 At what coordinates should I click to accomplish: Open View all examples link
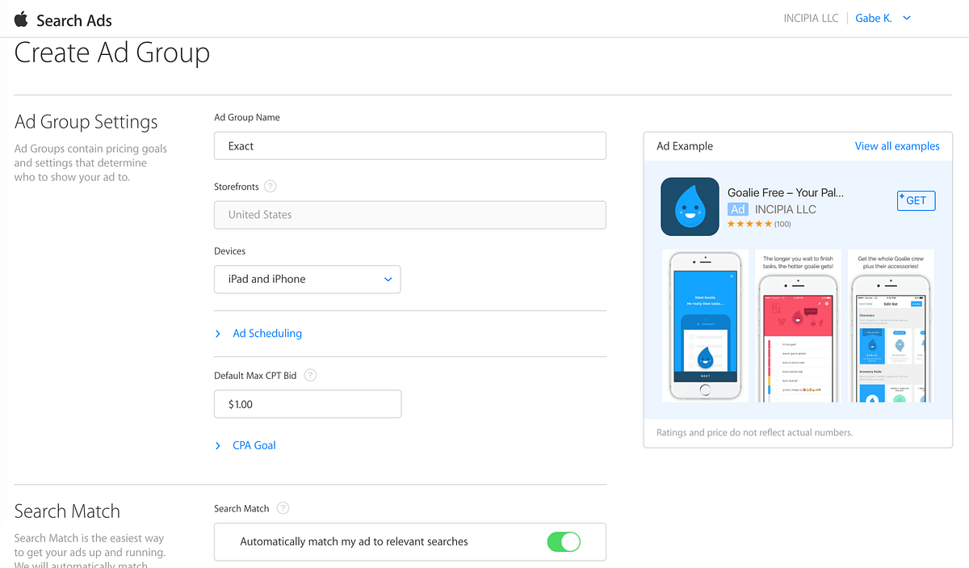897,146
